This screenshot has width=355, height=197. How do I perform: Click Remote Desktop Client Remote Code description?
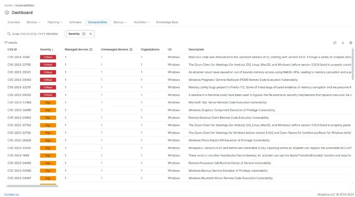(x=228, y=118)
